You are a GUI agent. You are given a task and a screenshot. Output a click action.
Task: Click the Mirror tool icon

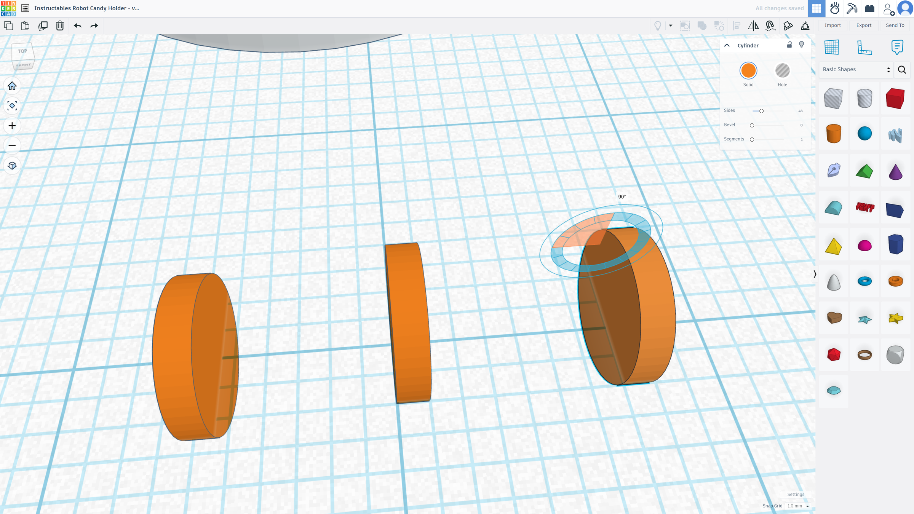tap(753, 26)
